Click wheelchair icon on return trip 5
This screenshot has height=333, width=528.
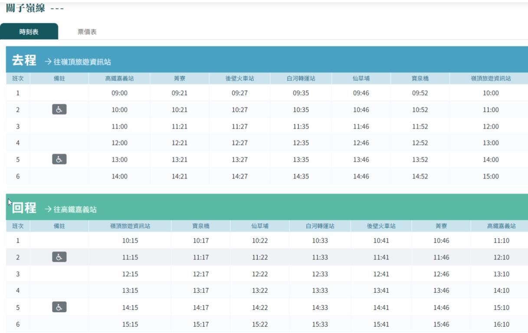(x=59, y=307)
